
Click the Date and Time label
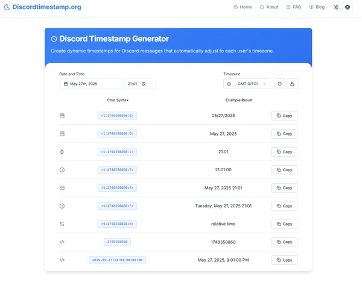pyautogui.click(x=72, y=74)
